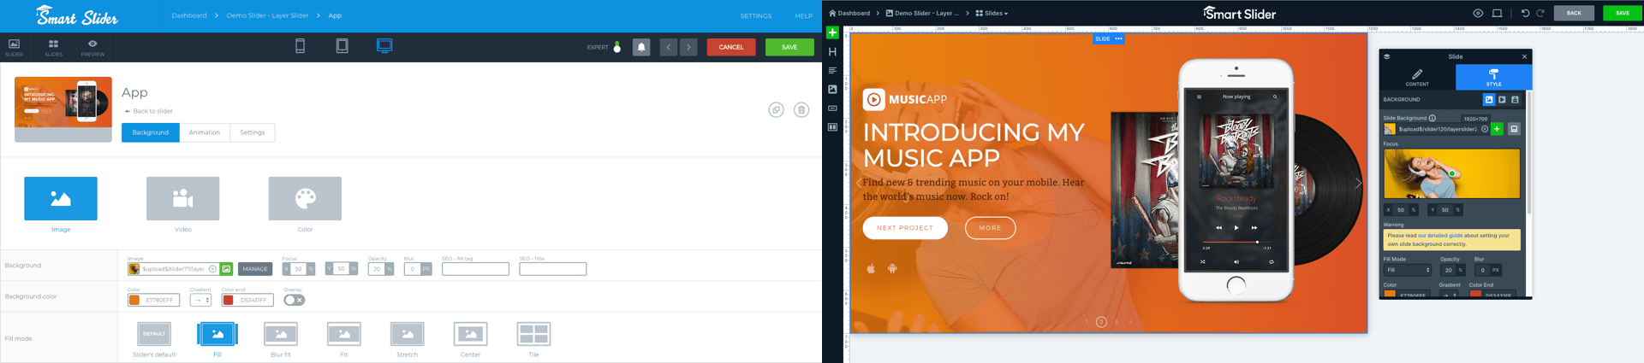Delete the App slide with trash icon
Image resolution: width=1644 pixels, height=363 pixels.
coord(801,109)
